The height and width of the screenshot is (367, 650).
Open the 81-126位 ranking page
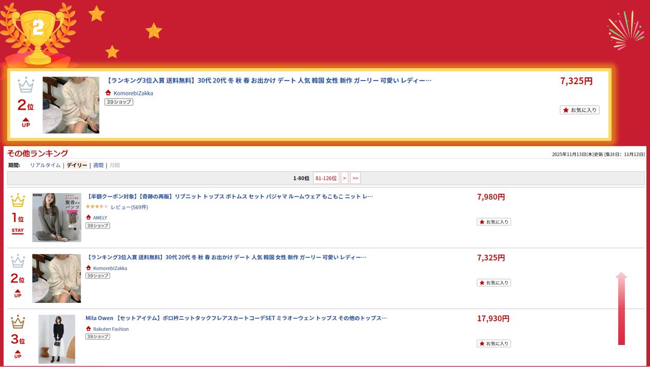[x=326, y=178]
